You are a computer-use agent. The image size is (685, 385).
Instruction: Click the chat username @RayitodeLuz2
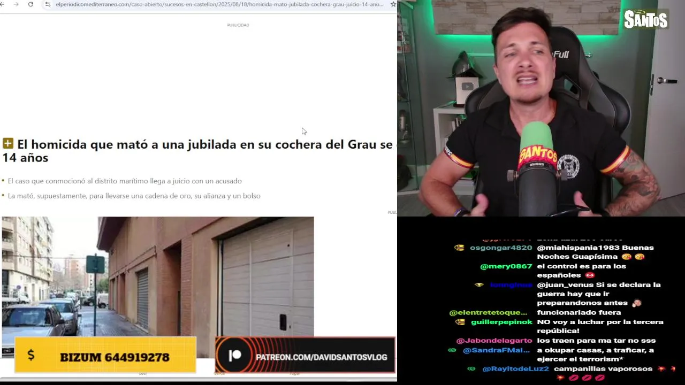[x=515, y=369]
